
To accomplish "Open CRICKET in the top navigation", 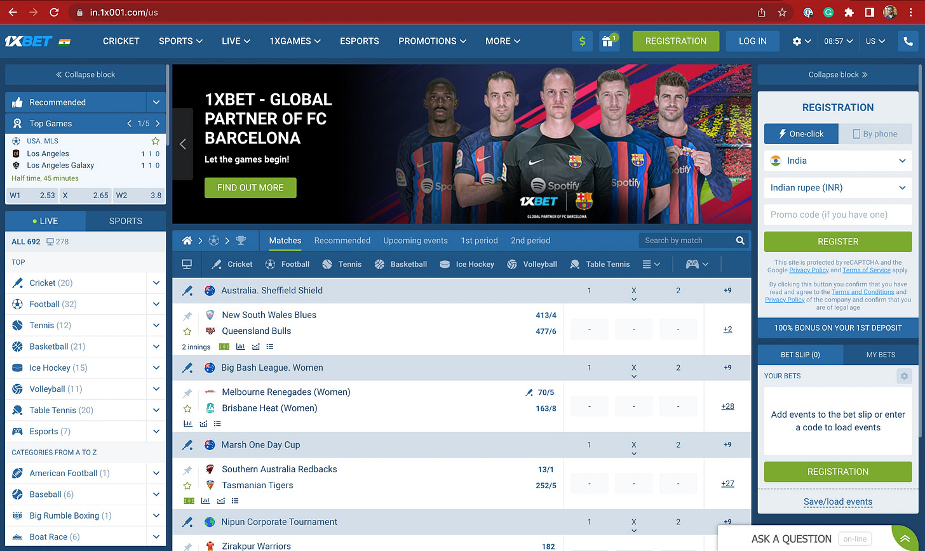I will [x=121, y=41].
